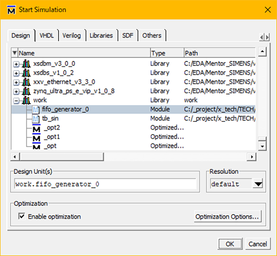Switch to the Others tab
This screenshot has width=277, height=256.
[152, 36]
